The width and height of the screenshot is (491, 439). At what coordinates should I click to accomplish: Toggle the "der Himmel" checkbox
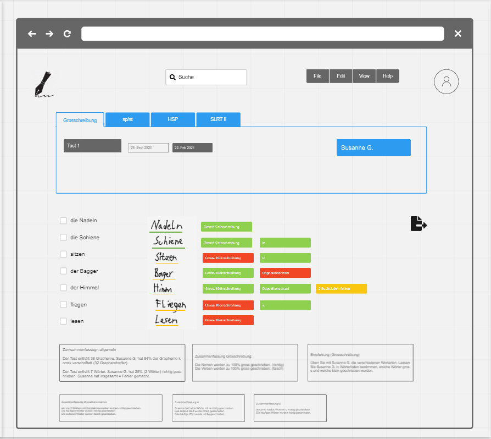(63, 288)
